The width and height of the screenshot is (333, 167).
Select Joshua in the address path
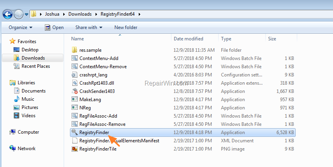click(x=52, y=14)
